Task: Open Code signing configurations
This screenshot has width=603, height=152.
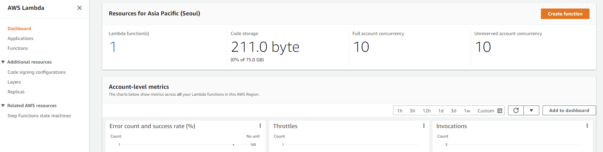Action: [36, 72]
